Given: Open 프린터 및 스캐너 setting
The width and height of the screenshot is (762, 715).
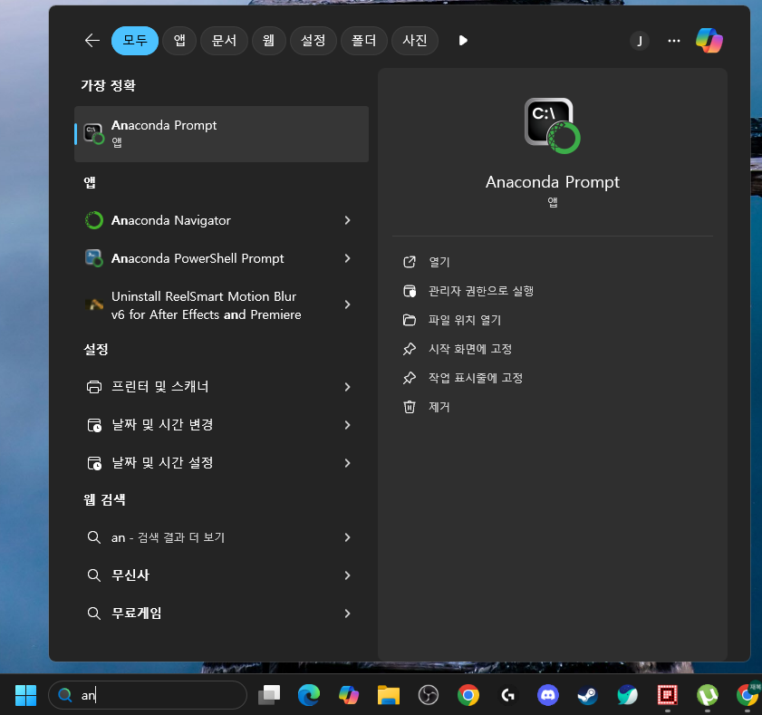Looking at the screenshot, I should 210,387.
